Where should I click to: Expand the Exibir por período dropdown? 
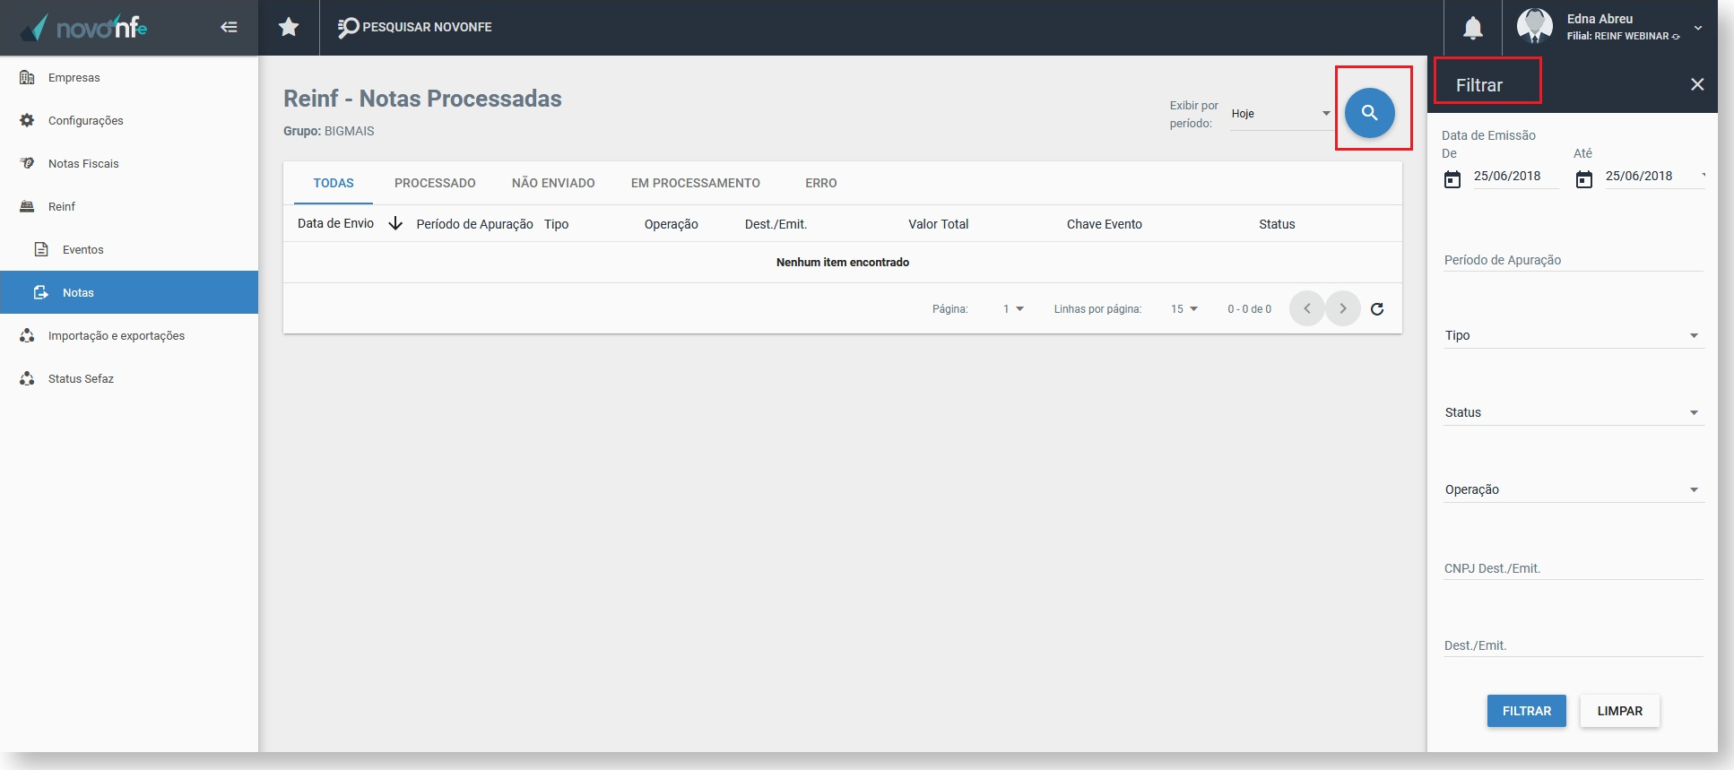[x=1281, y=114]
